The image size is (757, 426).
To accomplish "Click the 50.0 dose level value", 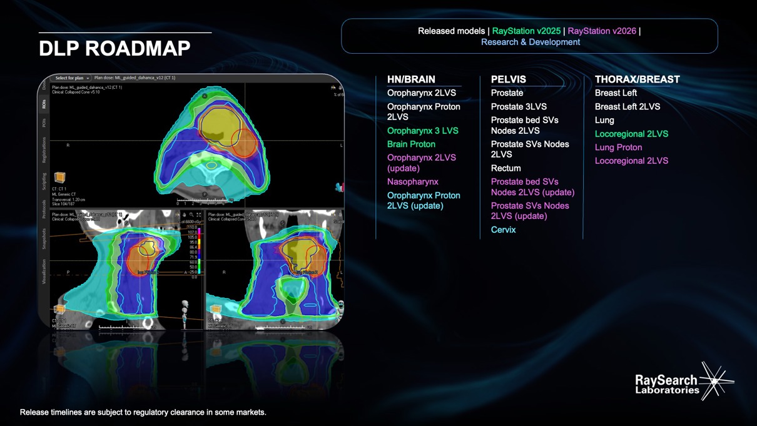I will pos(193,266).
